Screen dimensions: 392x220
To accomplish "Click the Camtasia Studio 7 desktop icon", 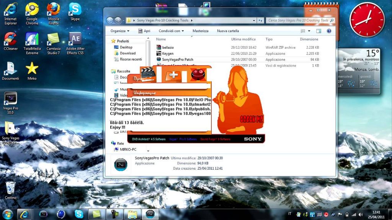I will point(54,44).
